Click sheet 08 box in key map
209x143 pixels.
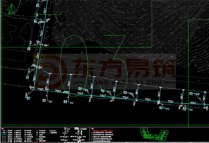point(165,132)
